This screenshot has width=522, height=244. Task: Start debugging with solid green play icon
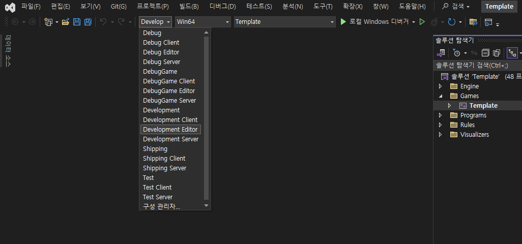(343, 22)
